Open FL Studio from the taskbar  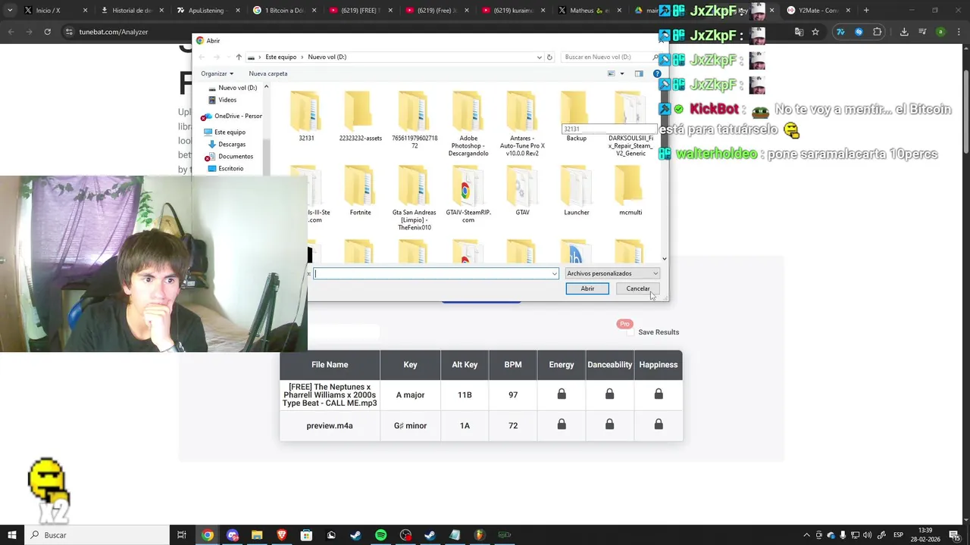[x=480, y=535]
